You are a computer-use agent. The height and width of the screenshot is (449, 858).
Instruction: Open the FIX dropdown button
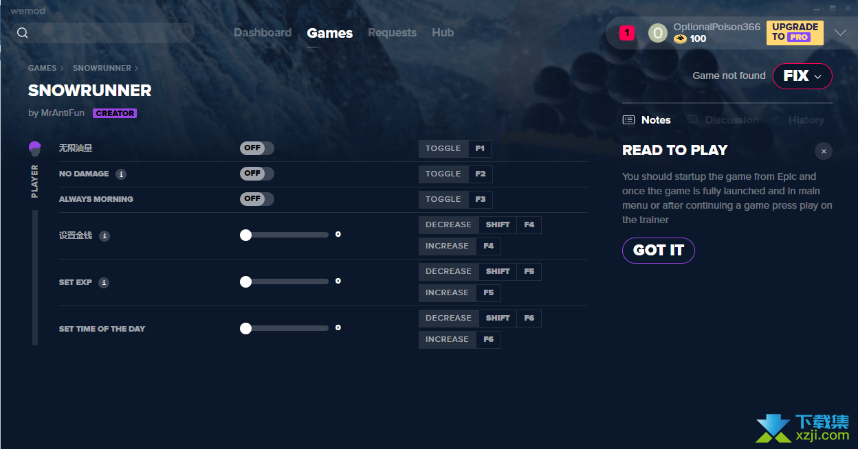coord(802,76)
